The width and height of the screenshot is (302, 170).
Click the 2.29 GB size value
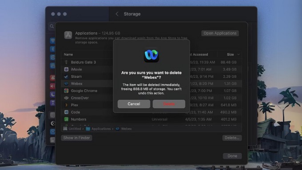pos(230,77)
